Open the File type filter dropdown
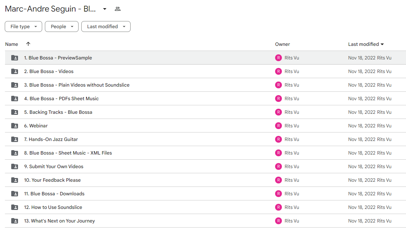Viewport: 406px width, 231px height. [x=23, y=26]
